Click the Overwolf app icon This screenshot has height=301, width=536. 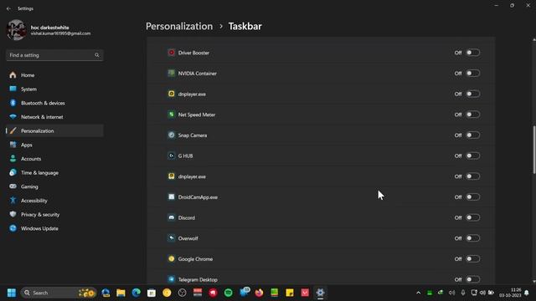pyautogui.click(x=171, y=238)
